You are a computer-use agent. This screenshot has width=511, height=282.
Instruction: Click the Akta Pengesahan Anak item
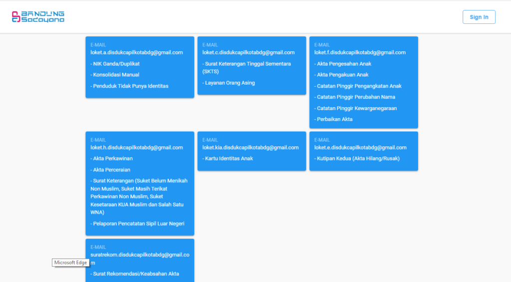click(342, 64)
